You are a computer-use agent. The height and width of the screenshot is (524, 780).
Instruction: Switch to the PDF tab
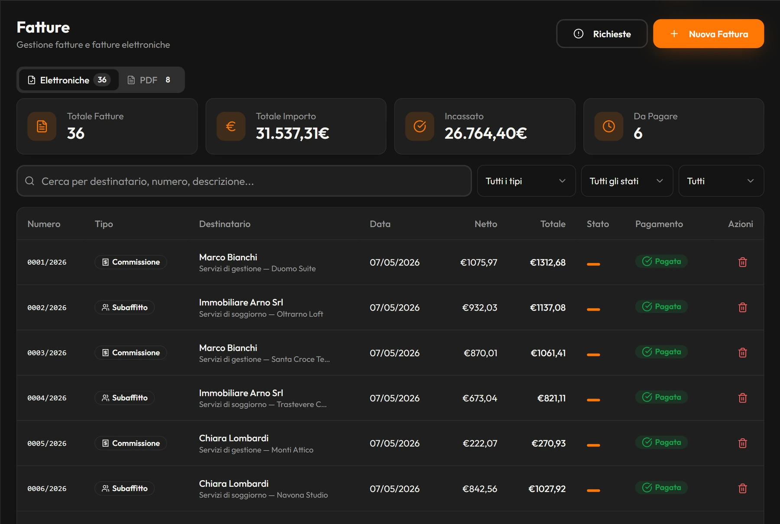pos(149,80)
